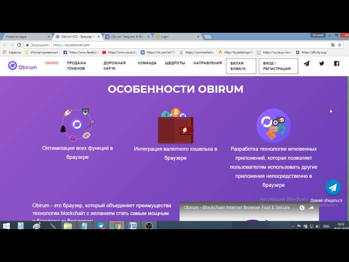Open Telegram from the taskbar
This screenshot has width=349, height=262.
(100, 226)
